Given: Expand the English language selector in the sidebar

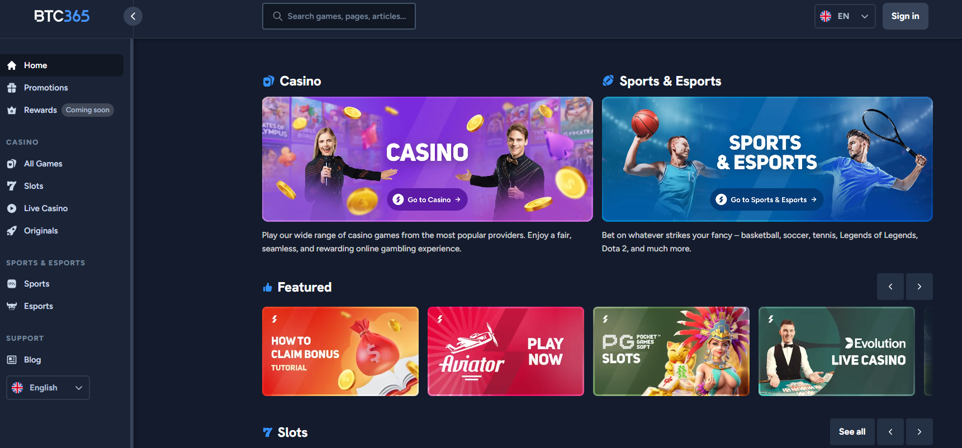Looking at the screenshot, I should (x=48, y=388).
